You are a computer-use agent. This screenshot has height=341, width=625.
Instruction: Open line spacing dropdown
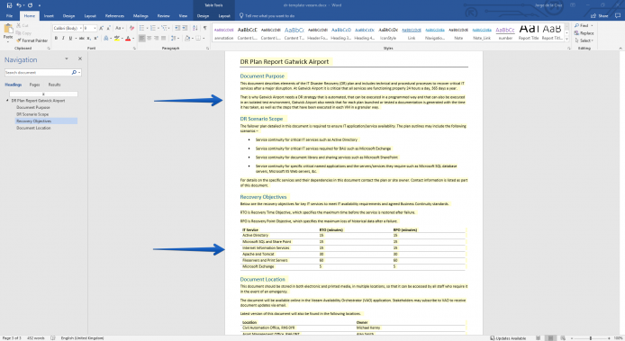[174, 39]
